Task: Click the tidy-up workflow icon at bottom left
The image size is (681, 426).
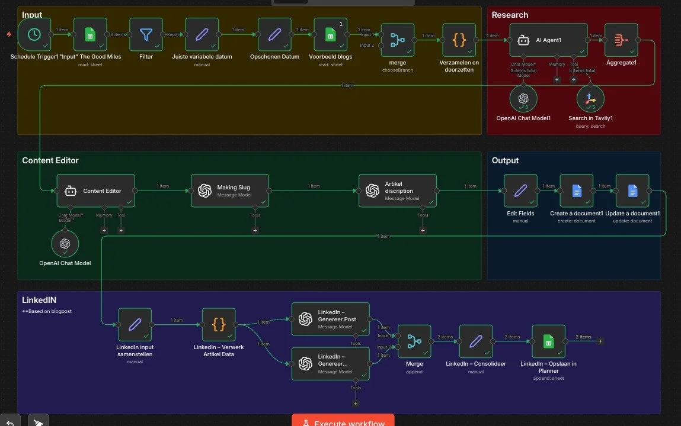Action: click(38, 421)
